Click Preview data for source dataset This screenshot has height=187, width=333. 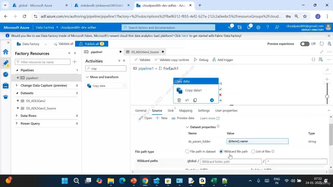183,118
